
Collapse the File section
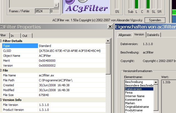(x=1, y=70)
